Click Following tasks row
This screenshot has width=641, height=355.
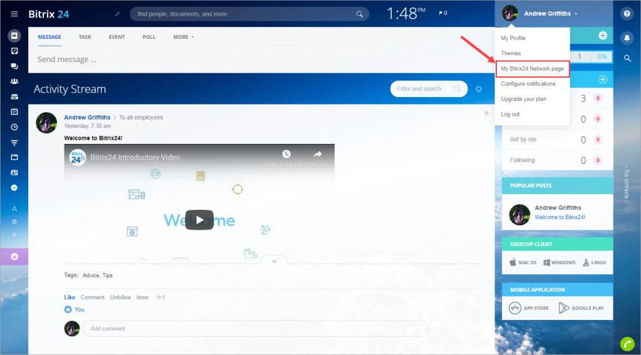click(x=557, y=160)
